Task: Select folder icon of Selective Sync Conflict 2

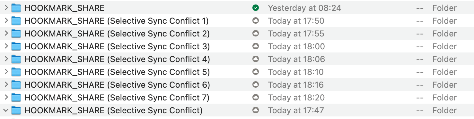Action: (x=16, y=34)
